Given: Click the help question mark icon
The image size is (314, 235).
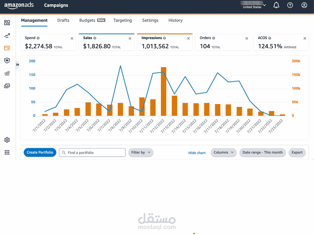Looking at the screenshot, I should coord(290,5).
